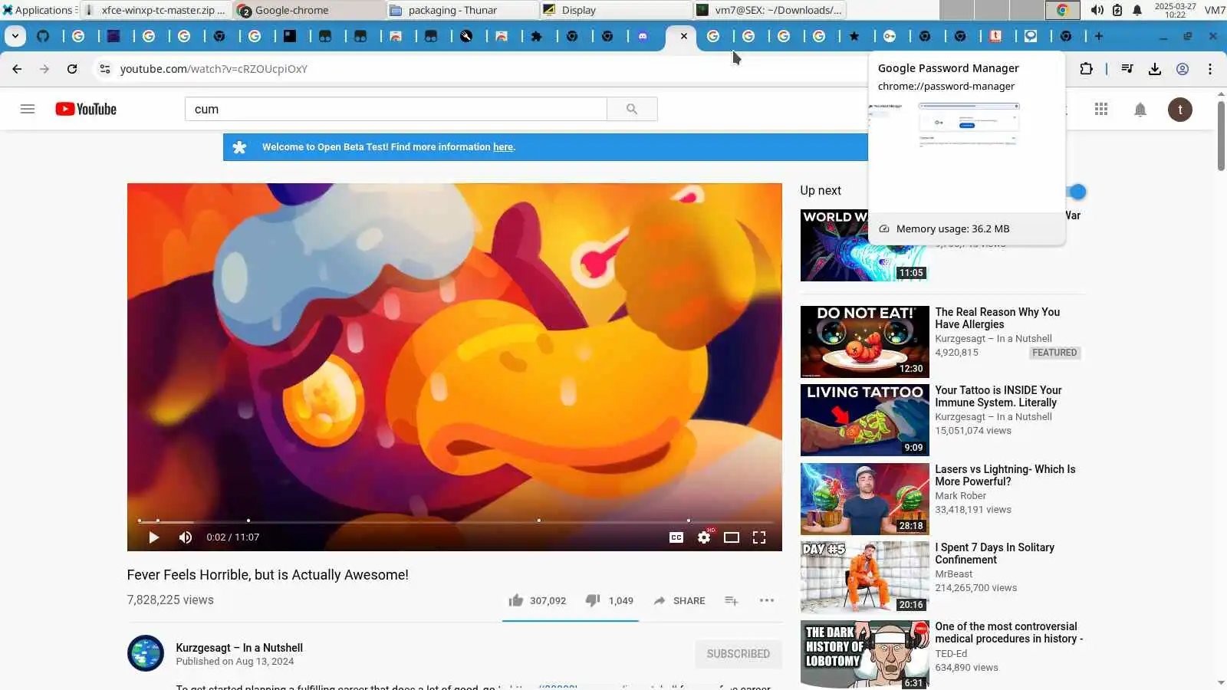Open the video player settings gear
1227x690 pixels.
tap(704, 537)
